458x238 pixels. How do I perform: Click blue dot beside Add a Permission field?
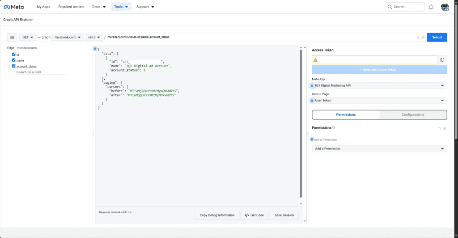click(312, 139)
